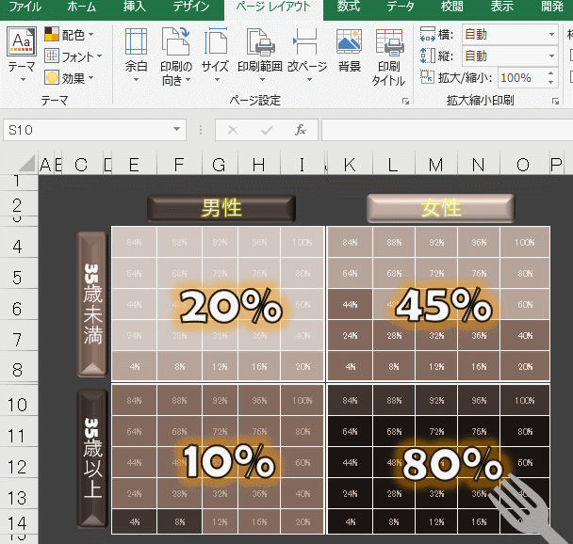The image size is (573, 544).
Task: Open the Name Box dropdown arrow
Action: (x=177, y=130)
